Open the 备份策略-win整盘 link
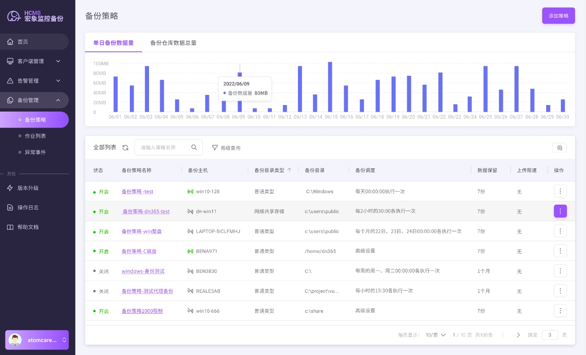Screen dimensions: 586x355 (x=141, y=231)
